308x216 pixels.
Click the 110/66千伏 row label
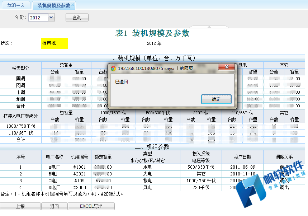click(21, 133)
